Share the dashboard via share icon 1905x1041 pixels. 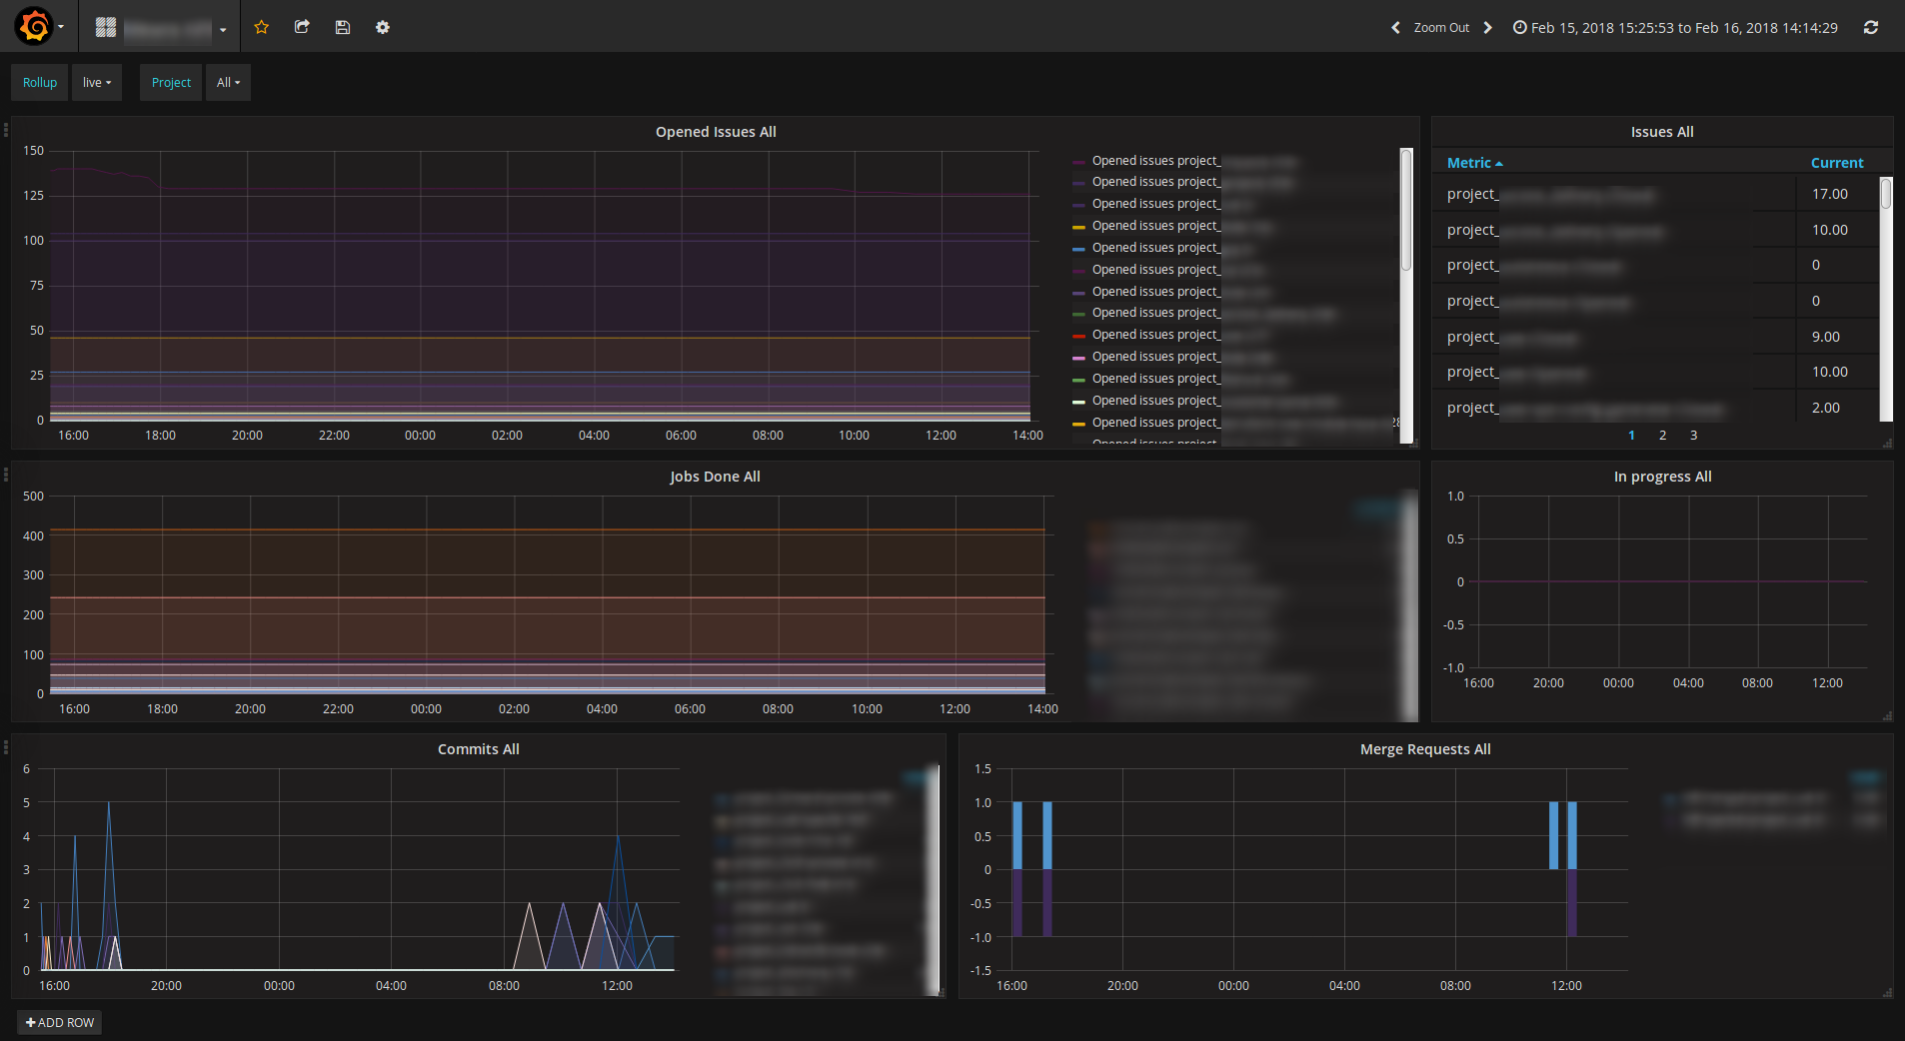[302, 28]
